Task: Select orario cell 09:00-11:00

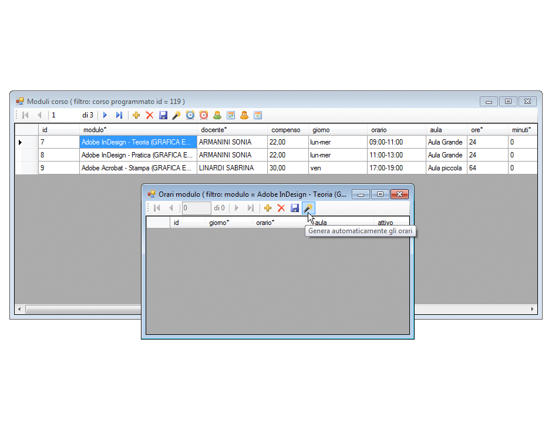Action: [x=396, y=142]
